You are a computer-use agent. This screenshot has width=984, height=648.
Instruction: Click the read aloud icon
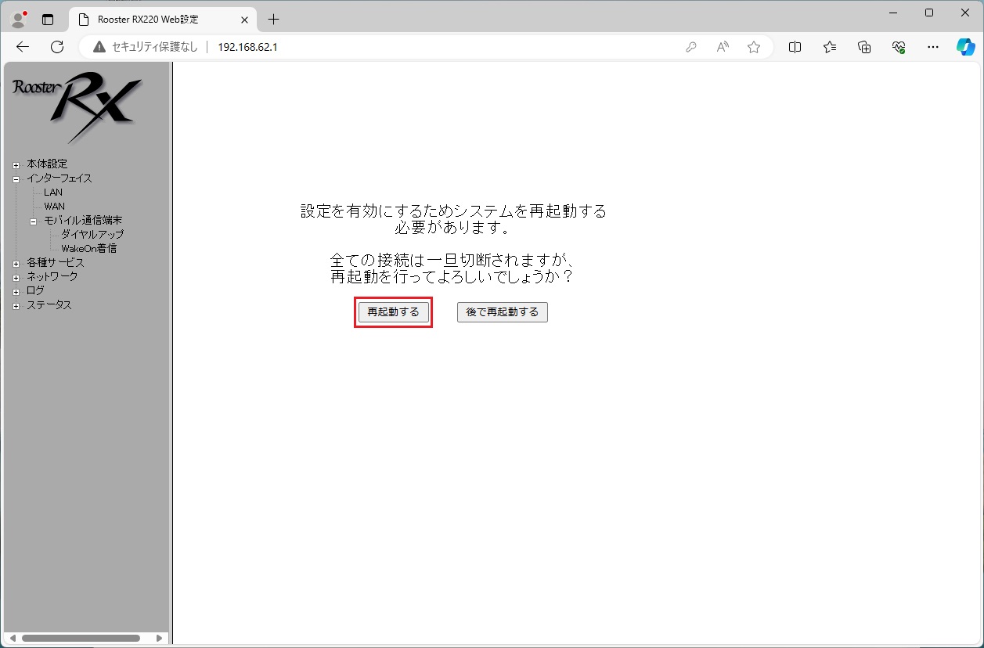tap(723, 47)
